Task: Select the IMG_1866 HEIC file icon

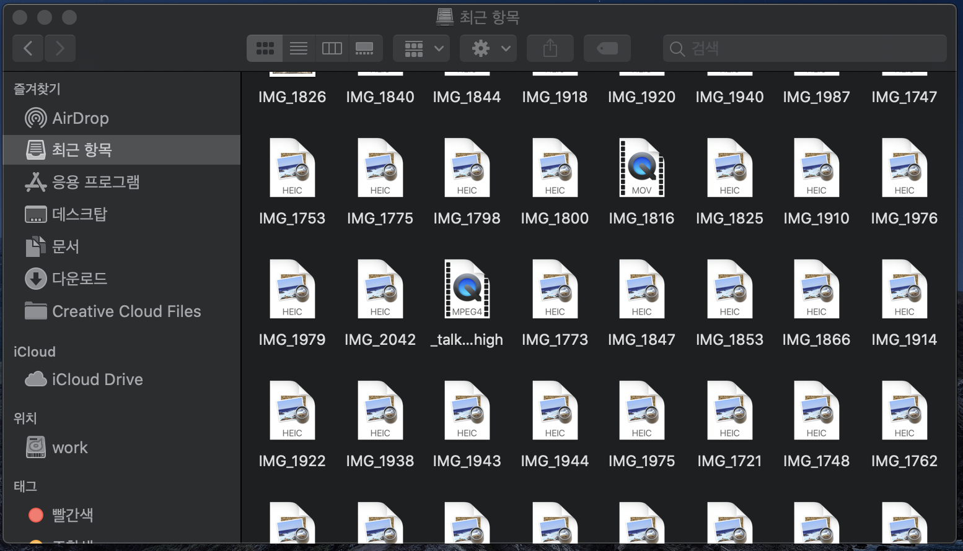Action: pos(817,289)
